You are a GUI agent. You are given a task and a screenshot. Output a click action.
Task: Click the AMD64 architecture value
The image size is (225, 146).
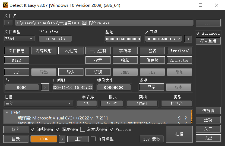tap(142, 103)
